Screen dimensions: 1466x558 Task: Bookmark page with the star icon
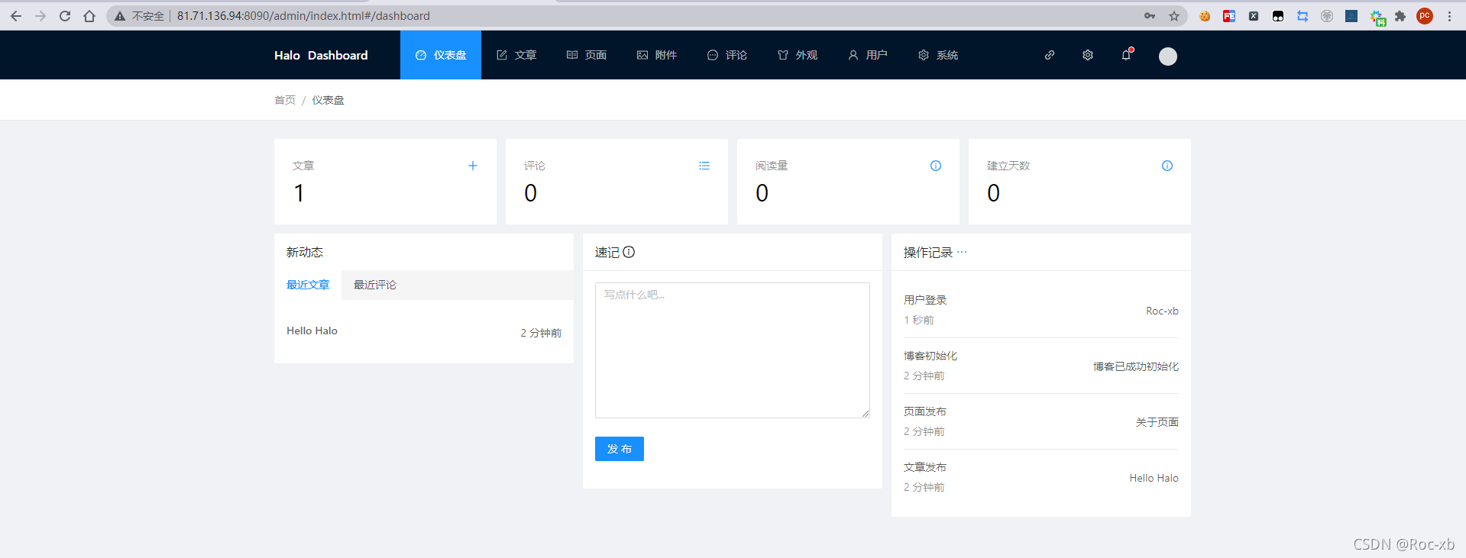[x=1174, y=16]
